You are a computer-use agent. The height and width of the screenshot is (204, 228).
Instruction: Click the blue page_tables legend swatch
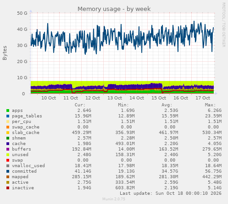pyautogui.click(x=8, y=116)
